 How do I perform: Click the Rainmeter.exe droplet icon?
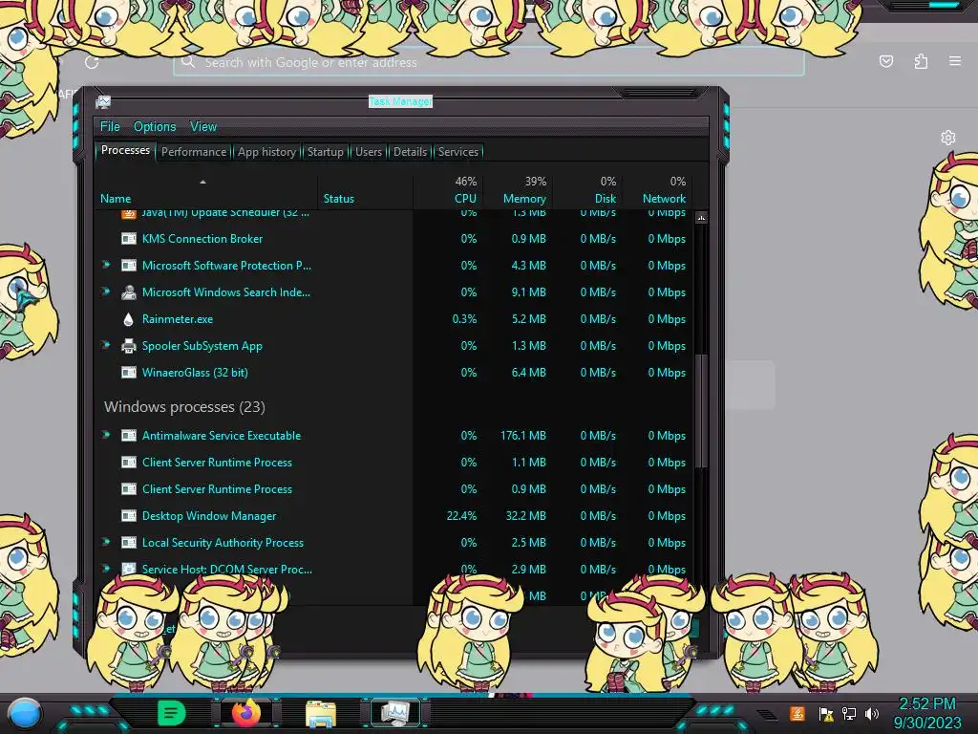(x=129, y=319)
